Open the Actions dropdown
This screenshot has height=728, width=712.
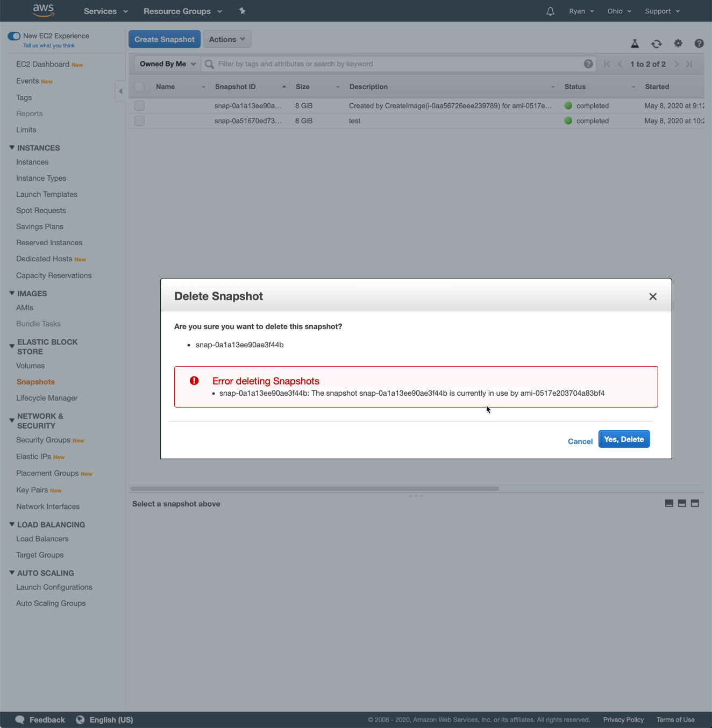227,39
